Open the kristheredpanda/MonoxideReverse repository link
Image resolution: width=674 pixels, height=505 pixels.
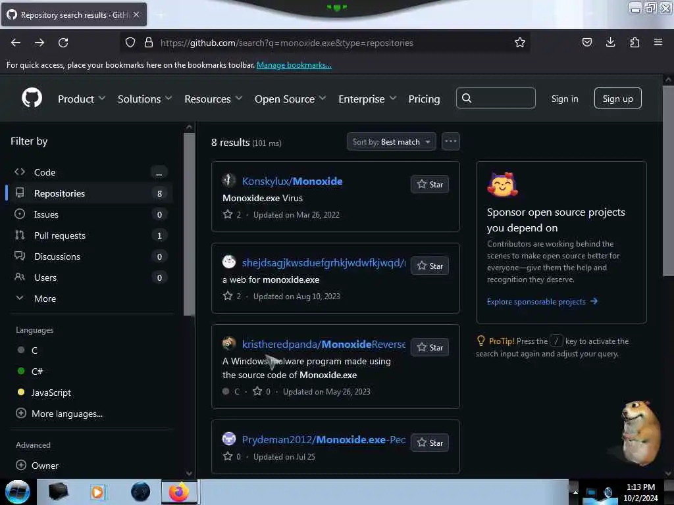click(324, 345)
